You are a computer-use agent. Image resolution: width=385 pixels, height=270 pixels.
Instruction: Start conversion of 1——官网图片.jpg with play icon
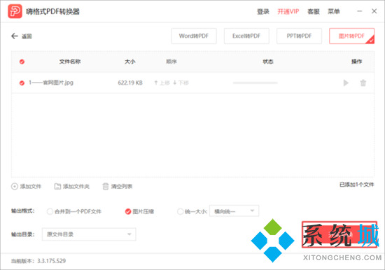point(346,83)
